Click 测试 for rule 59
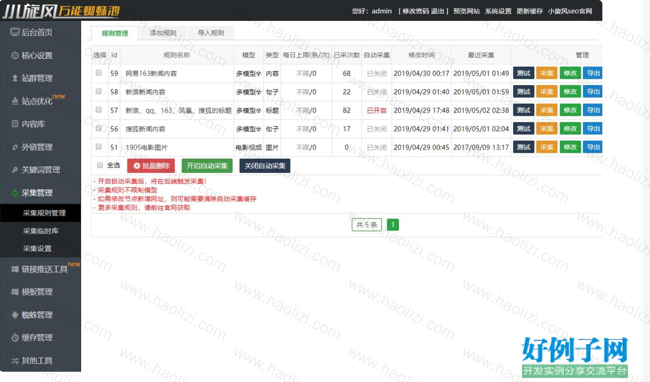 [x=523, y=73]
